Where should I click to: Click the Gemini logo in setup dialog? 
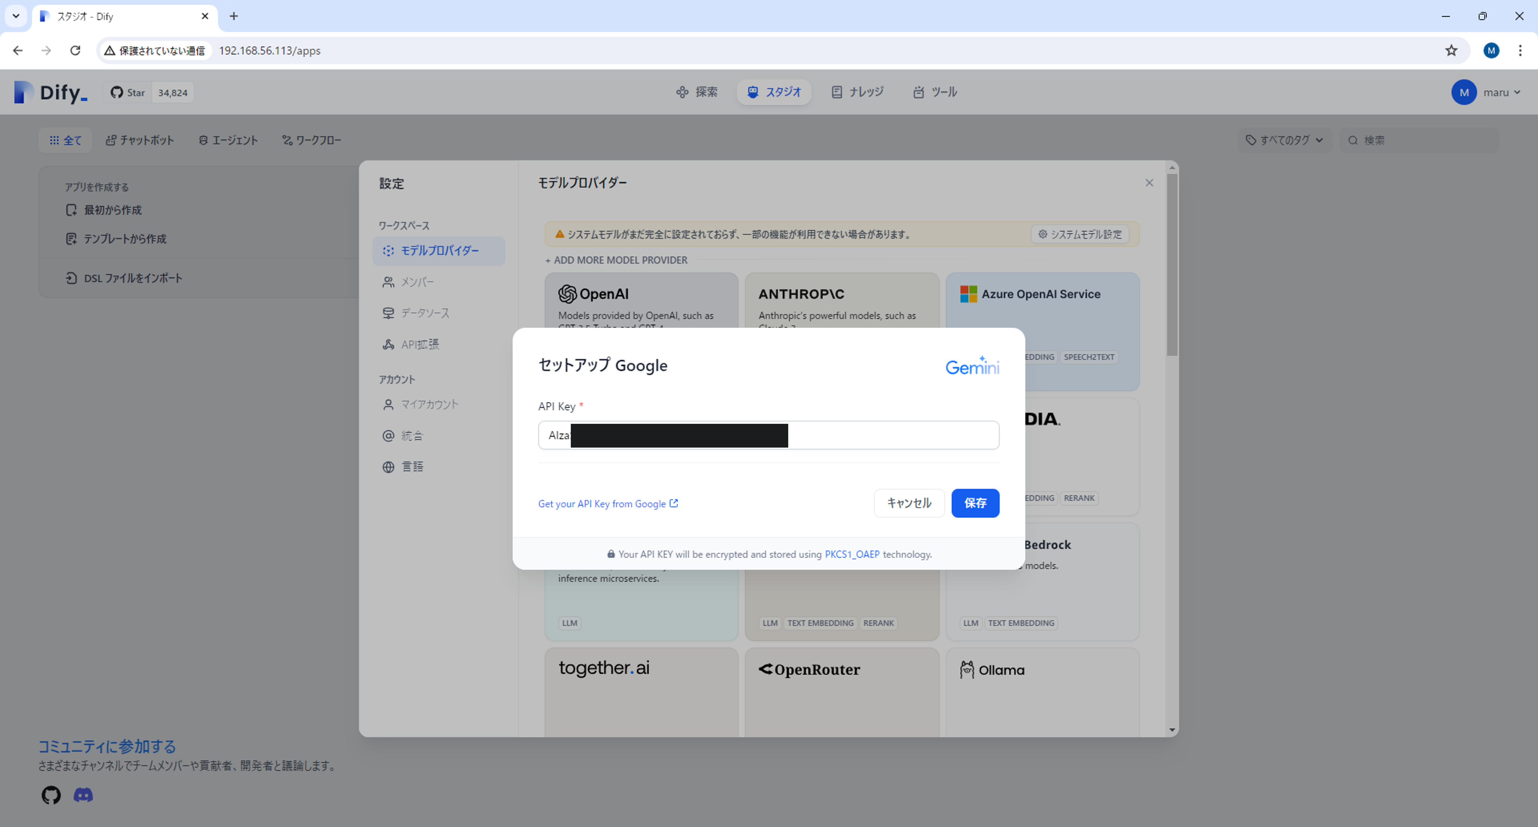[971, 366]
